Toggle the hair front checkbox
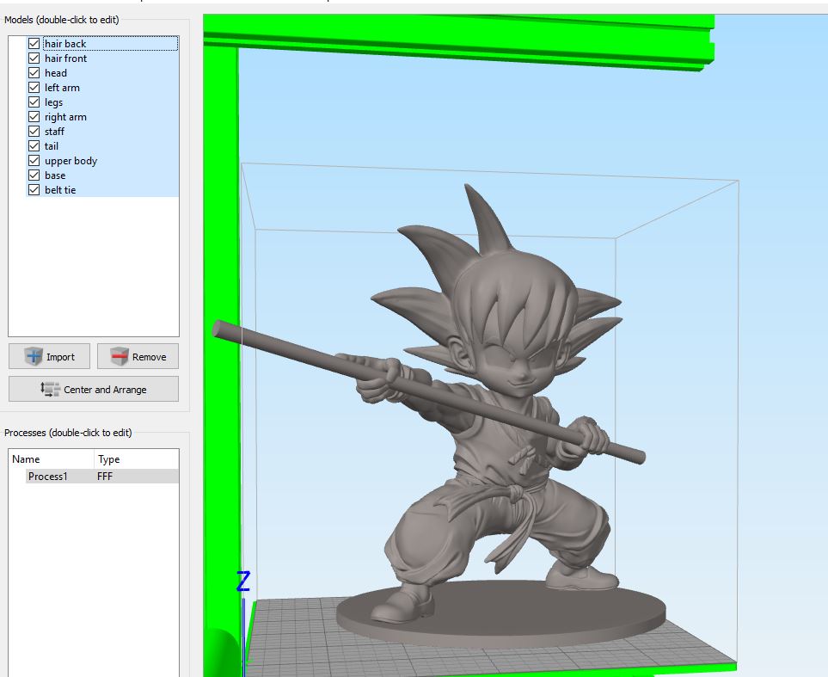 [34, 58]
